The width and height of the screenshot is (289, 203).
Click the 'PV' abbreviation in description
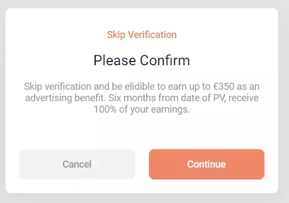(x=219, y=98)
